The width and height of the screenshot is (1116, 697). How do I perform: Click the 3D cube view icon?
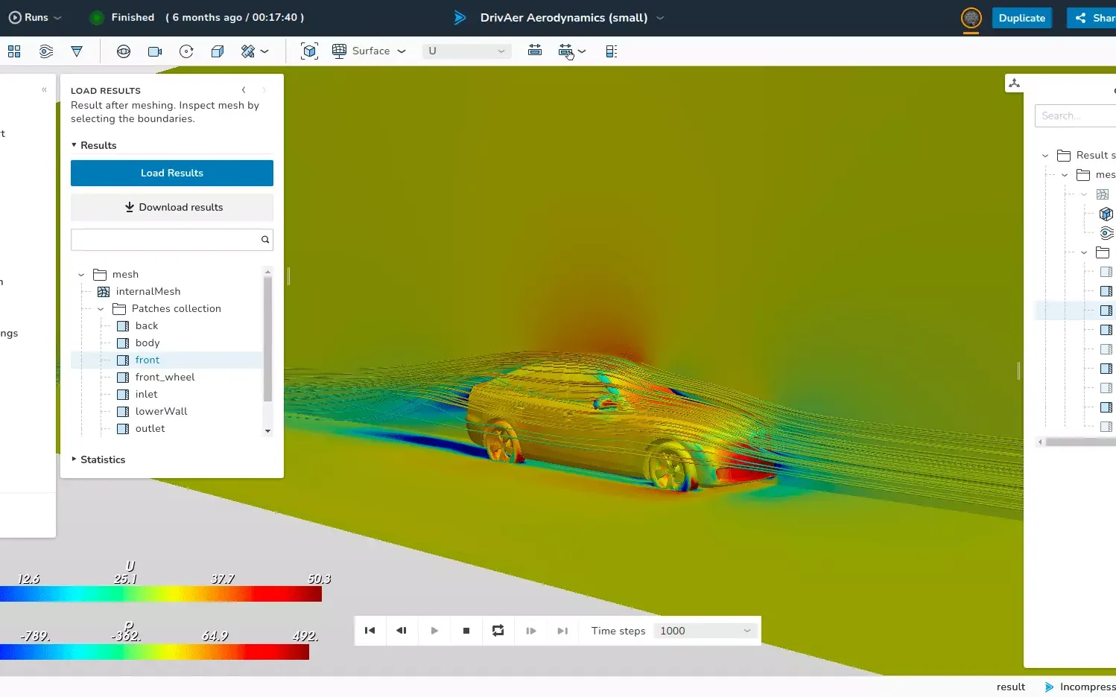[x=218, y=51]
